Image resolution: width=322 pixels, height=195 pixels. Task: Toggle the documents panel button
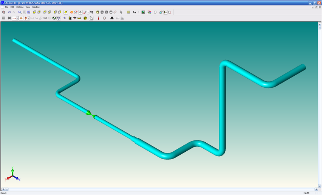coord(91,18)
